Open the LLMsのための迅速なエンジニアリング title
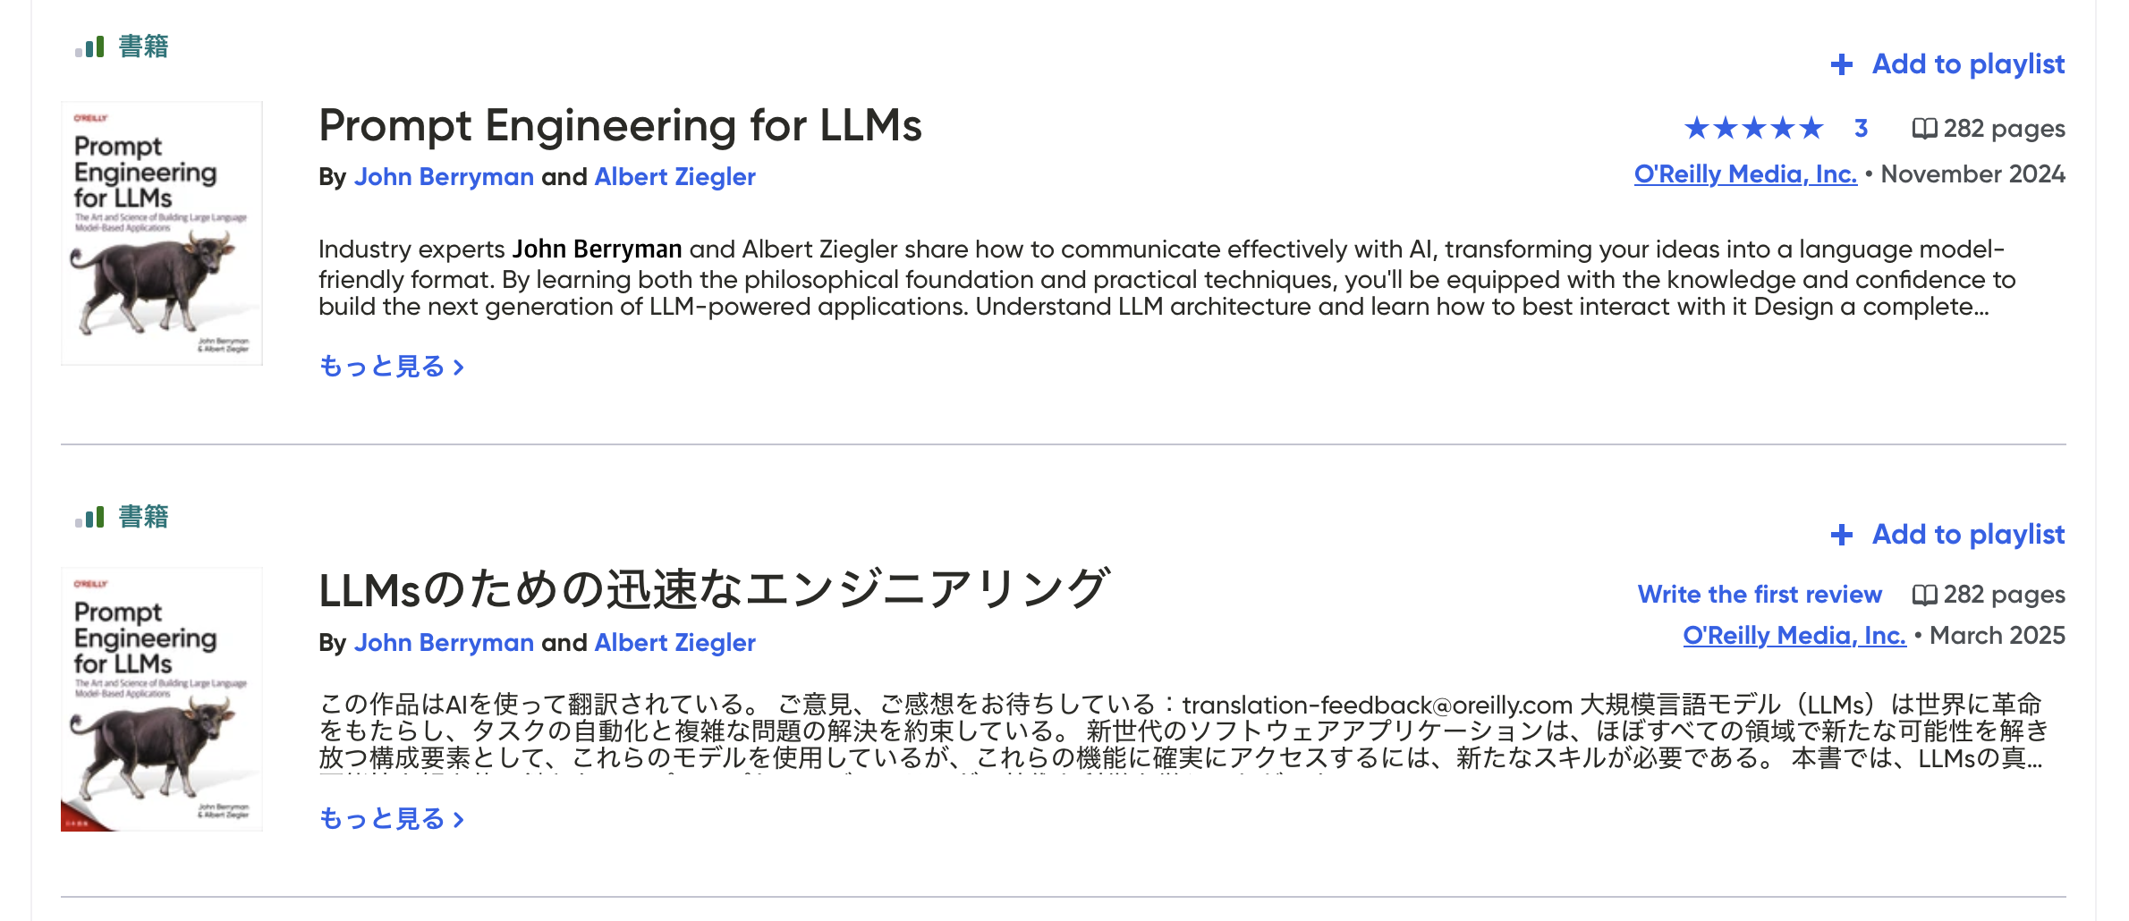 [714, 589]
